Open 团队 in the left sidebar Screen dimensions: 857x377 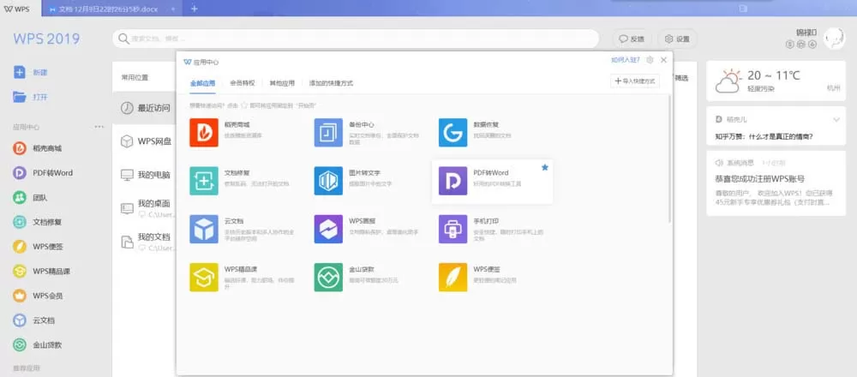tap(30, 197)
